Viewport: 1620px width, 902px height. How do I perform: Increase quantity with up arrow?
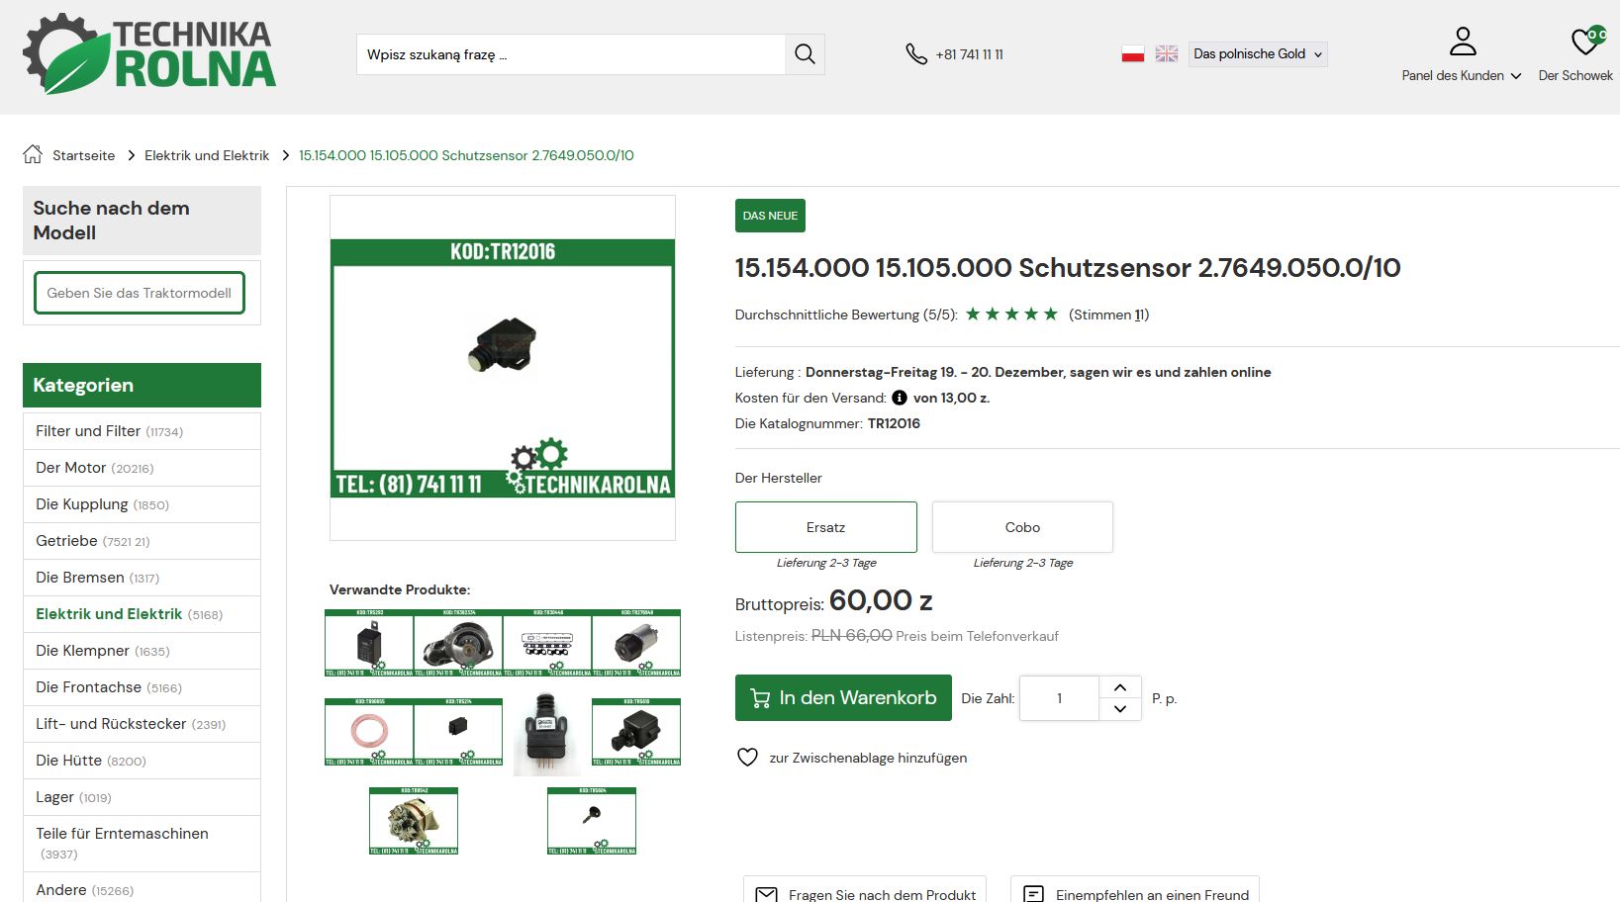tap(1120, 687)
